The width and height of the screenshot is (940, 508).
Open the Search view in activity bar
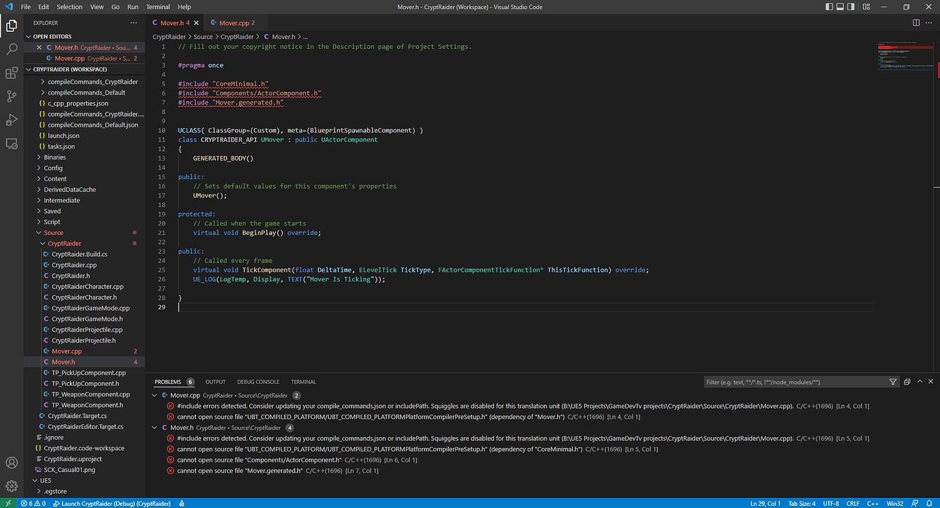pyautogui.click(x=12, y=50)
